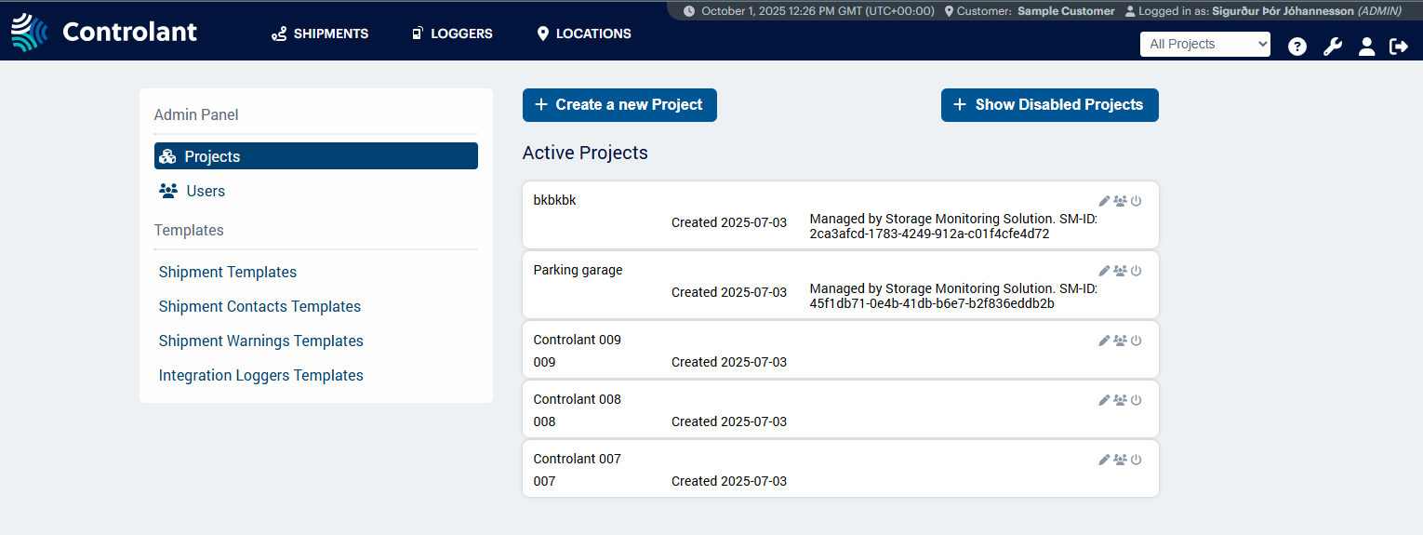Open users icon for Parking garage project
The width and height of the screenshot is (1423, 535).
[x=1120, y=271]
